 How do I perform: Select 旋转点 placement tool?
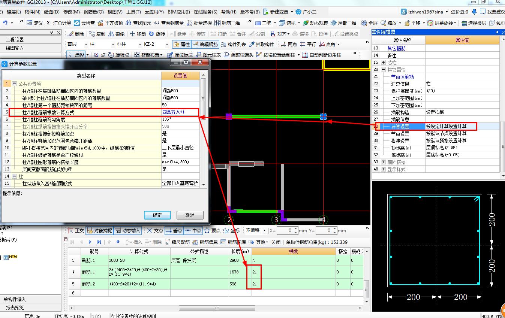point(118,55)
